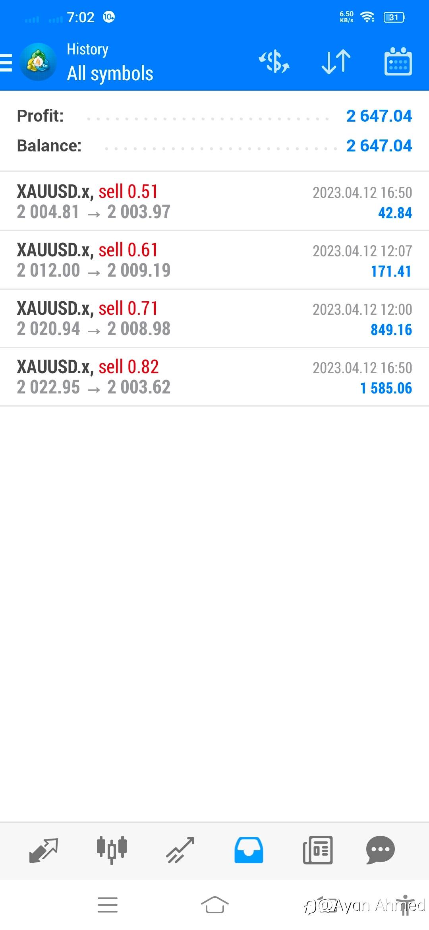This screenshot has width=429, height=930.
Task: Open the currency symbol filter icon
Action: 274,62
